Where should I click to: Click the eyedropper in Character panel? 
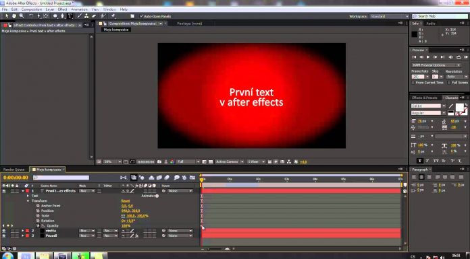pyautogui.click(x=451, y=106)
